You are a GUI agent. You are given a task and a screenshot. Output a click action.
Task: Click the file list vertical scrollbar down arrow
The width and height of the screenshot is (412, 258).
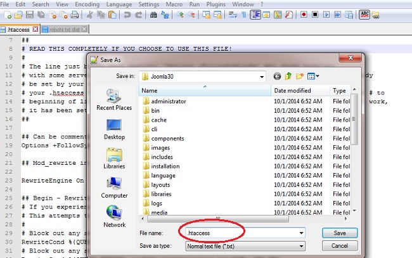click(354, 210)
